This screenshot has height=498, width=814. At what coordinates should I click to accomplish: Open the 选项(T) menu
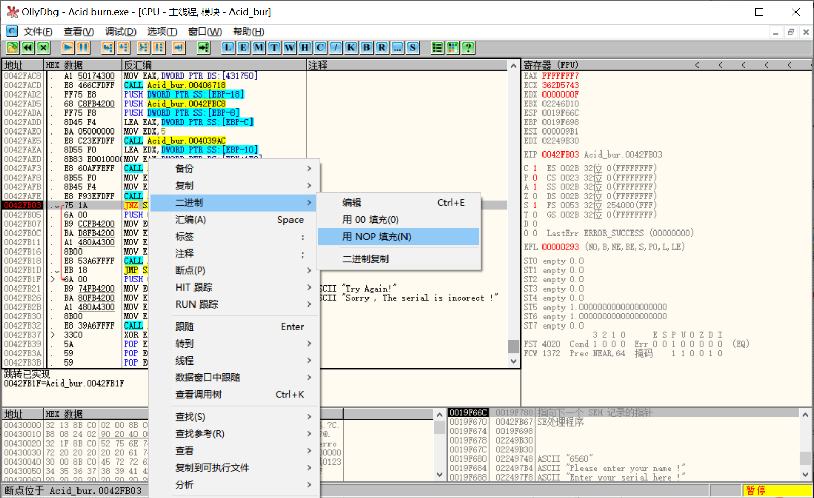coord(162,32)
